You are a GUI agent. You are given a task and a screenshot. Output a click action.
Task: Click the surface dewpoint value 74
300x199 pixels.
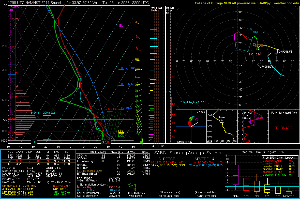point(102,142)
